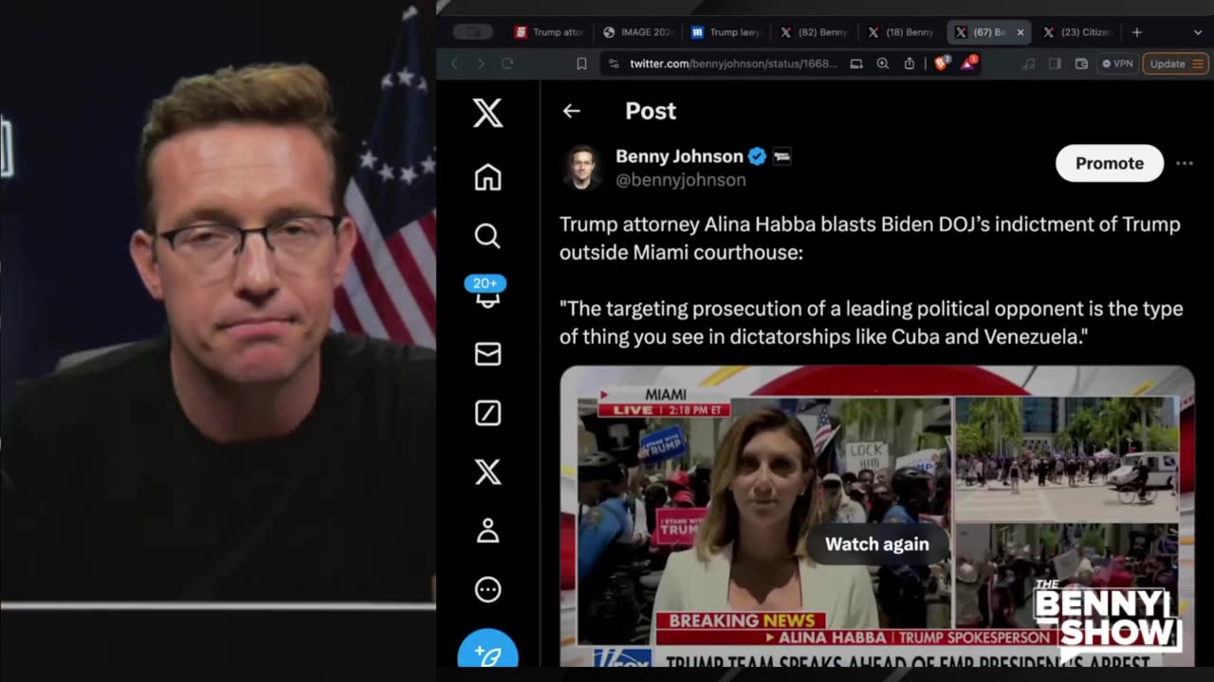Click the share icon in address bar
The height and width of the screenshot is (682, 1214).
pos(910,63)
